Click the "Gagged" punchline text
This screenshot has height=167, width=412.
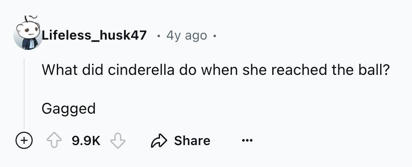pyautogui.click(x=68, y=109)
